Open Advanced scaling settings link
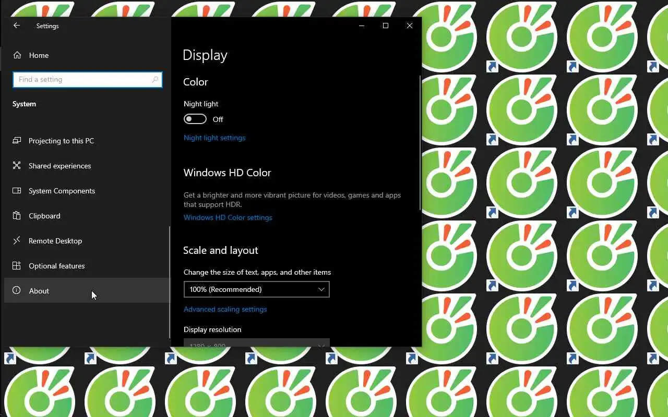Viewport: 668px width, 417px height. [x=225, y=309]
